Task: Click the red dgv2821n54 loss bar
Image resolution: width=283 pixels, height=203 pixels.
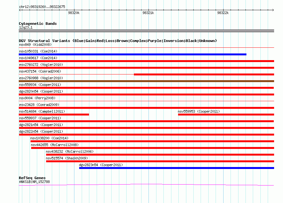Action: point(146,128)
